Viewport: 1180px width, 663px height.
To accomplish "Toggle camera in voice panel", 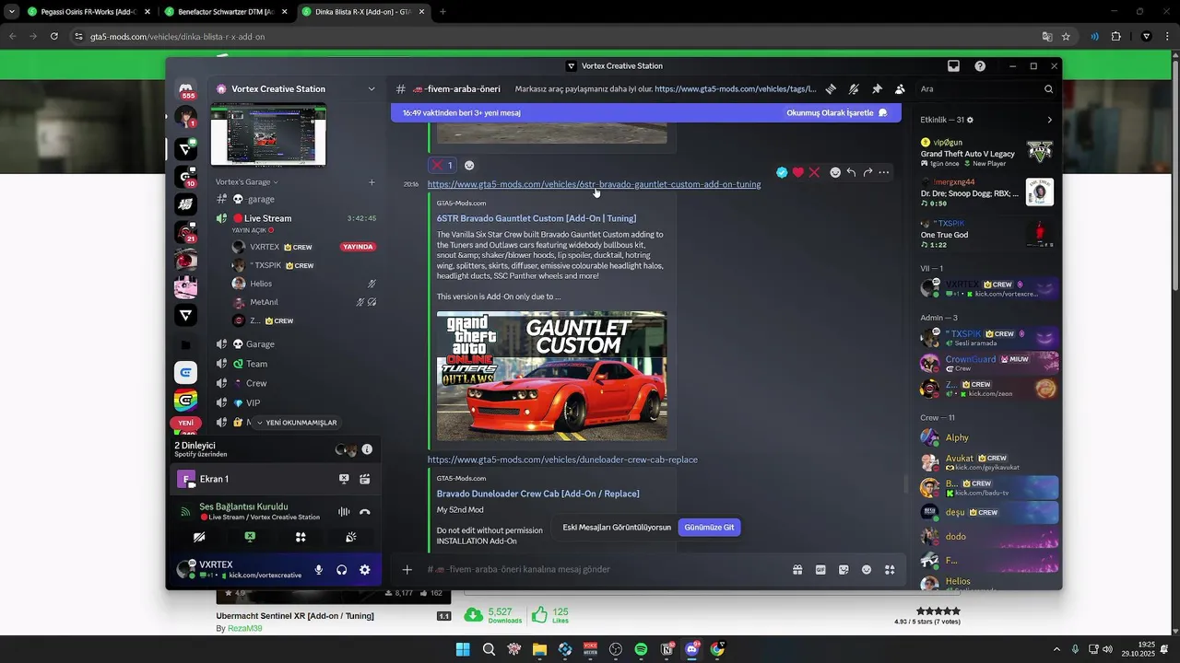I will (199, 537).
